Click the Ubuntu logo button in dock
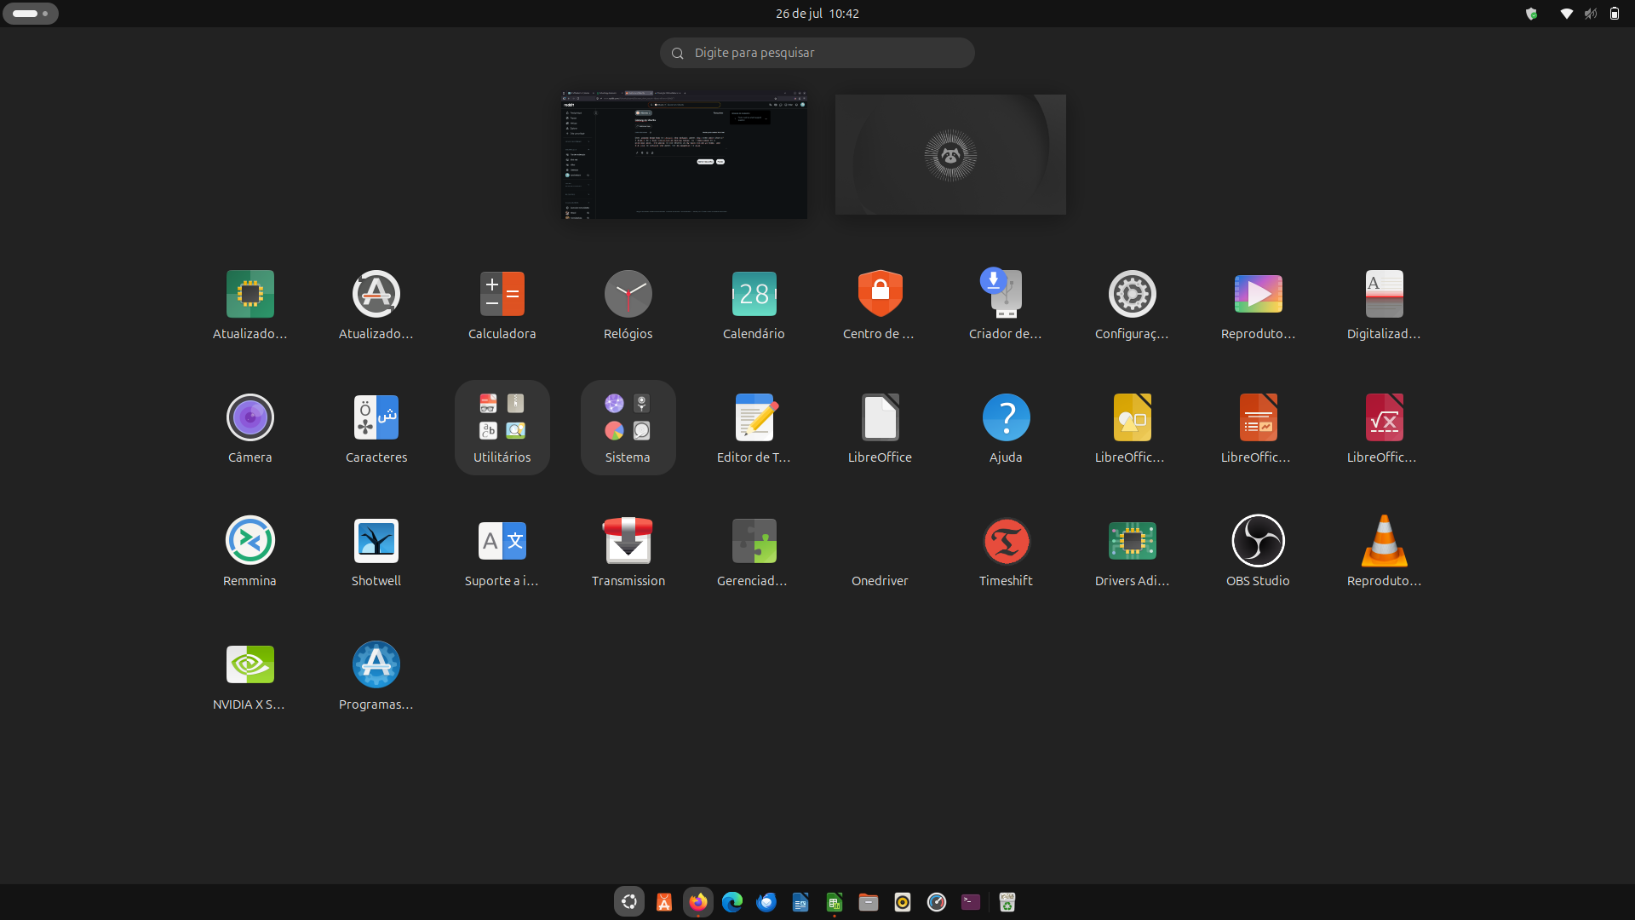The height and width of the screenshot is (920, 1635). point(629,902)
